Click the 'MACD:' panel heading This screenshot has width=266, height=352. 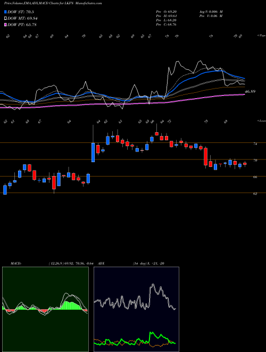click(x=15, y=263)
